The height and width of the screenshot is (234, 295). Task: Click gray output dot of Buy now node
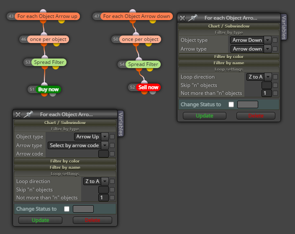tap(53, 94)
